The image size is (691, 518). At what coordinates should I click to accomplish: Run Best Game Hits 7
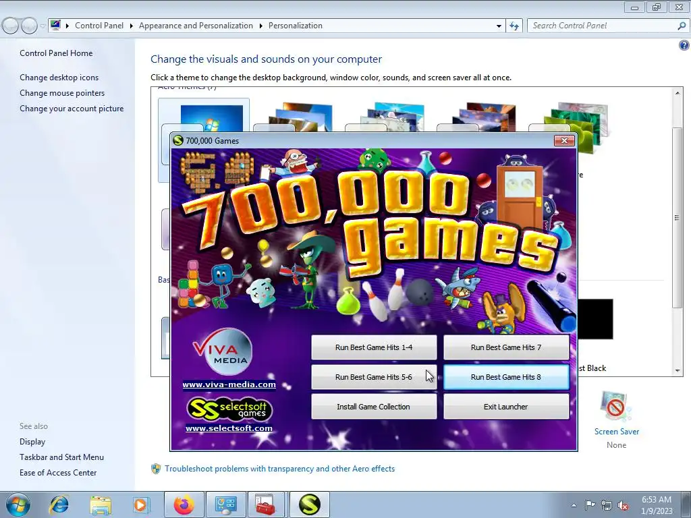click(506, 347)
